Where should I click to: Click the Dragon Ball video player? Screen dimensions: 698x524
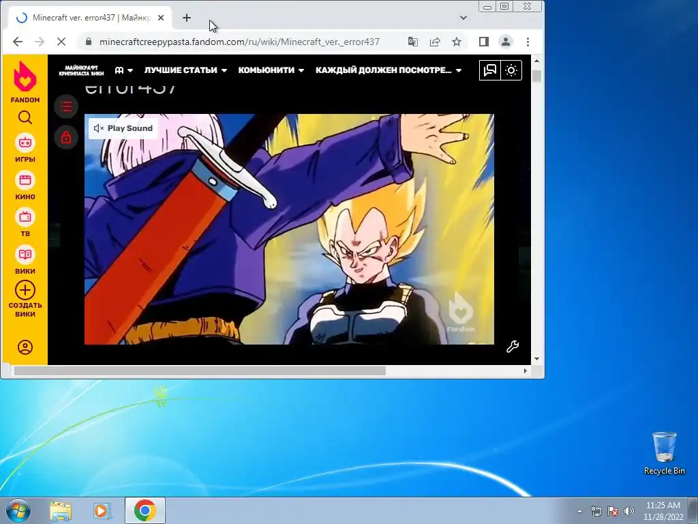pyautogui.click(x=289, y=229)
